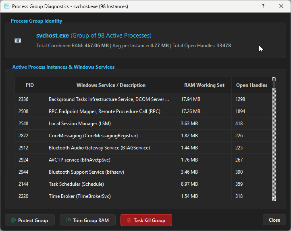The height and width of the screenshot is (231, 291).
Task: Click the 17.26 MB RAM value
Action: pos(191,111)
